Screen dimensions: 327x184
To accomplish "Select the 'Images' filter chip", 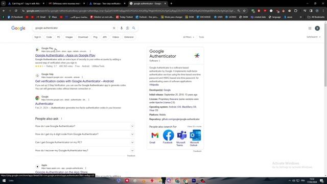I will pyautogui.click(x=69, y=37).
